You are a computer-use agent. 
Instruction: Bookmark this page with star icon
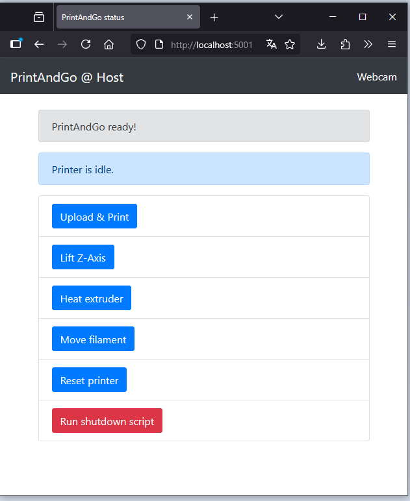tap(290, 44)
